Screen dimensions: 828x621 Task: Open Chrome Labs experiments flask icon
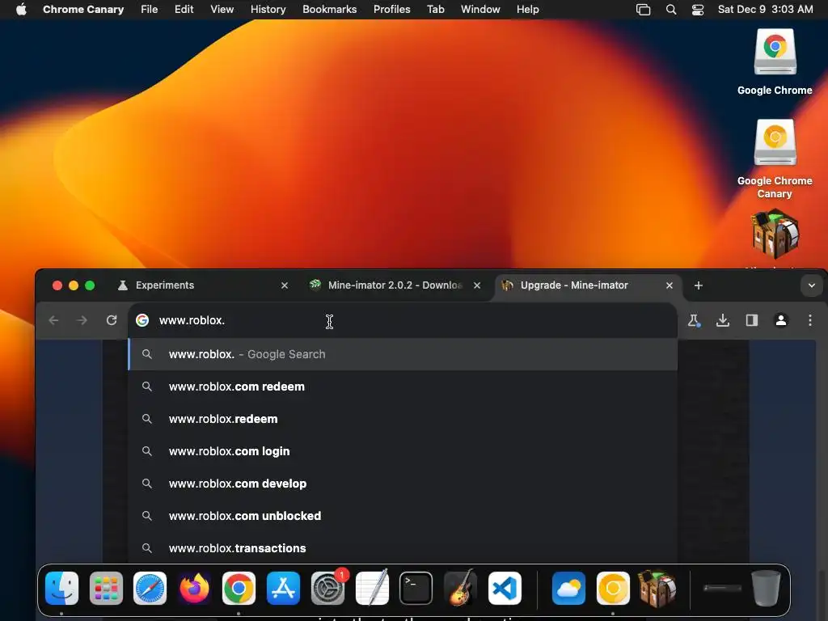[694, 320]
